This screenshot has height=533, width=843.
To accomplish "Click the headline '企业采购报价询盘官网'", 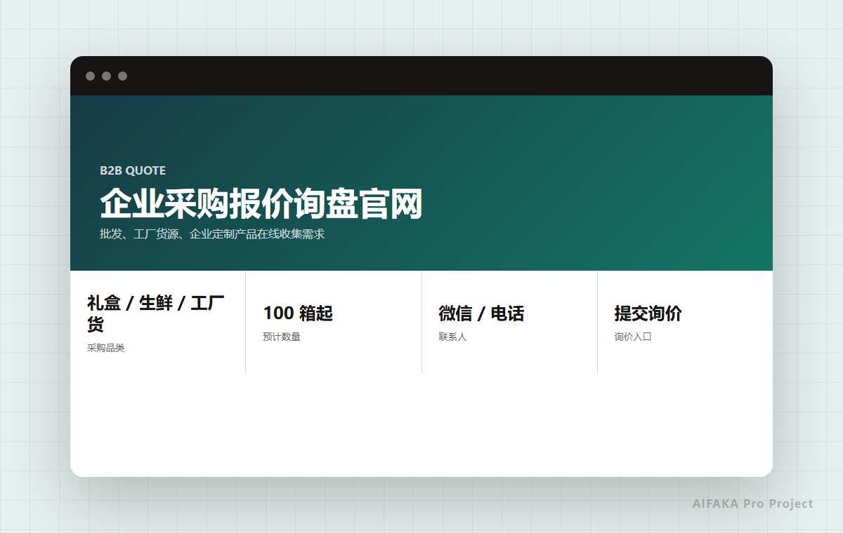I will [261, 204].
